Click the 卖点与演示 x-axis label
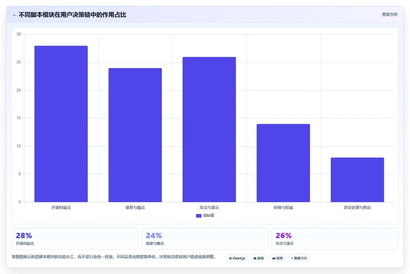410x274 pixels. point(209,207)
